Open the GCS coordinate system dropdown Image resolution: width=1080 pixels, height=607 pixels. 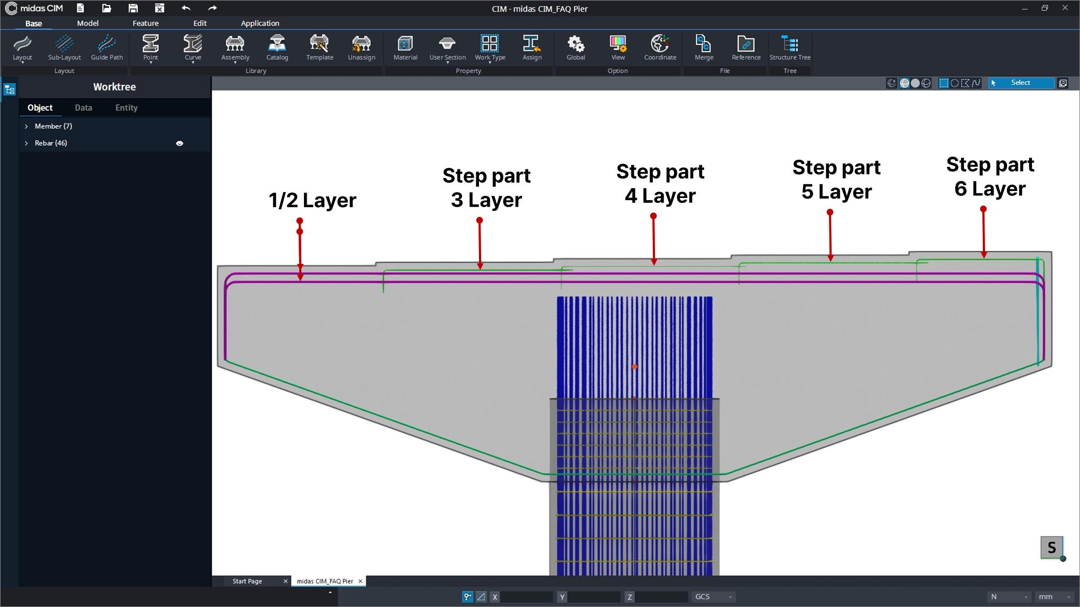click(x=713, y=597)
